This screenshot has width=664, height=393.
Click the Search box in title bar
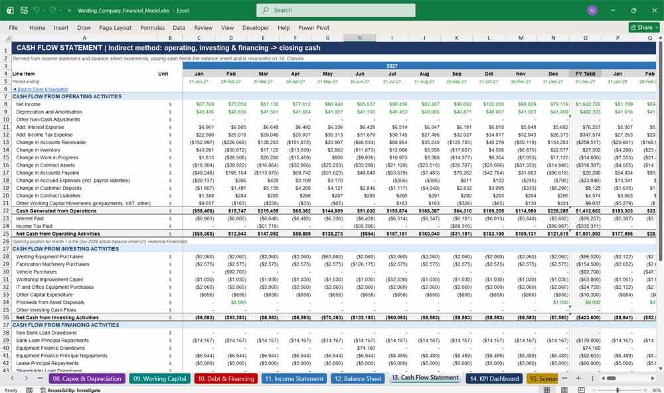[x=336, y=10]
